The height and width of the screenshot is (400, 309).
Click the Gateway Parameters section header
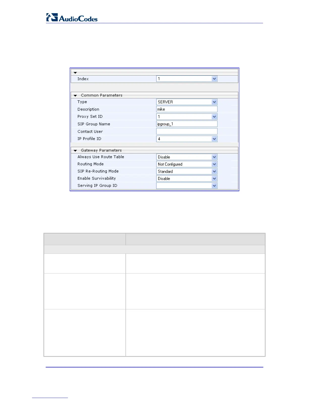pos(101,150)
